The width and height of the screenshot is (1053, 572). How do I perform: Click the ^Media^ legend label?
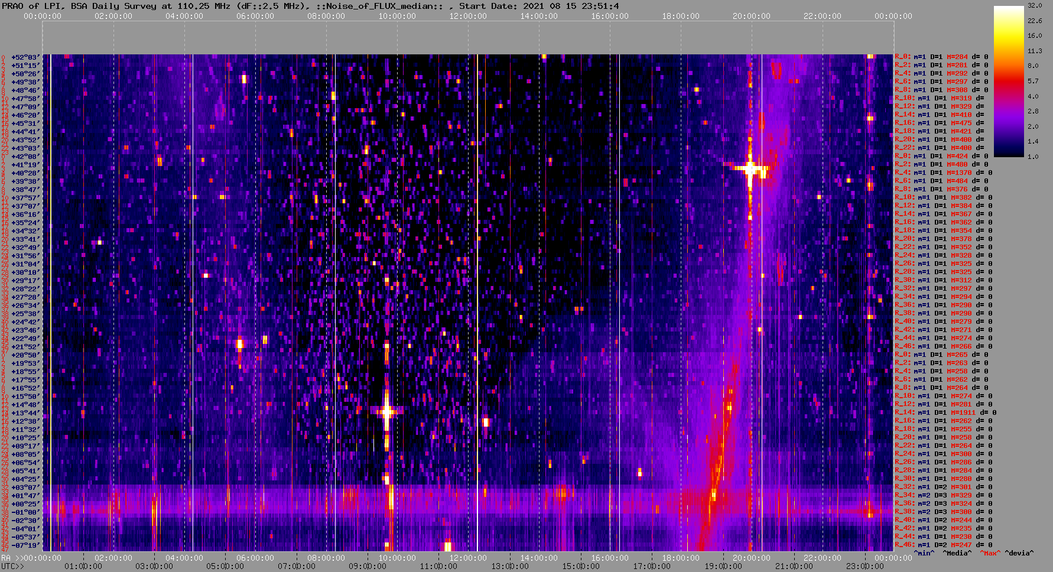coord(957,553)
